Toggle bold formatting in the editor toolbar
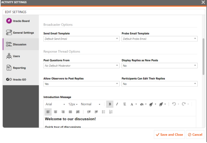Screen dimensions: 207x143 pyautogui.click(x=110, y=104)
